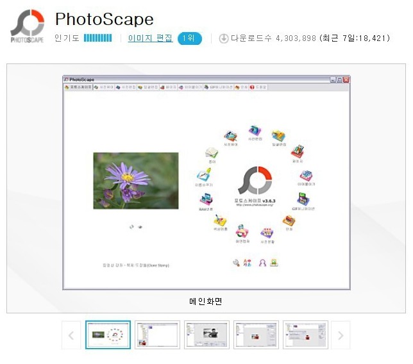Open the 종이 paper print icon

click(x=212, y=153)
